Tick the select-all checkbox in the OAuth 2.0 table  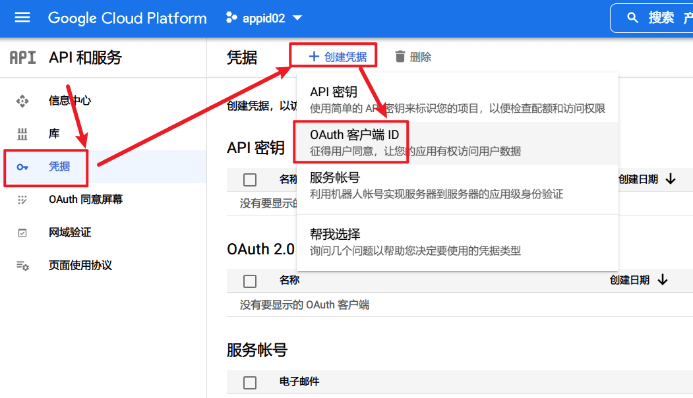[x=250, y=281]
